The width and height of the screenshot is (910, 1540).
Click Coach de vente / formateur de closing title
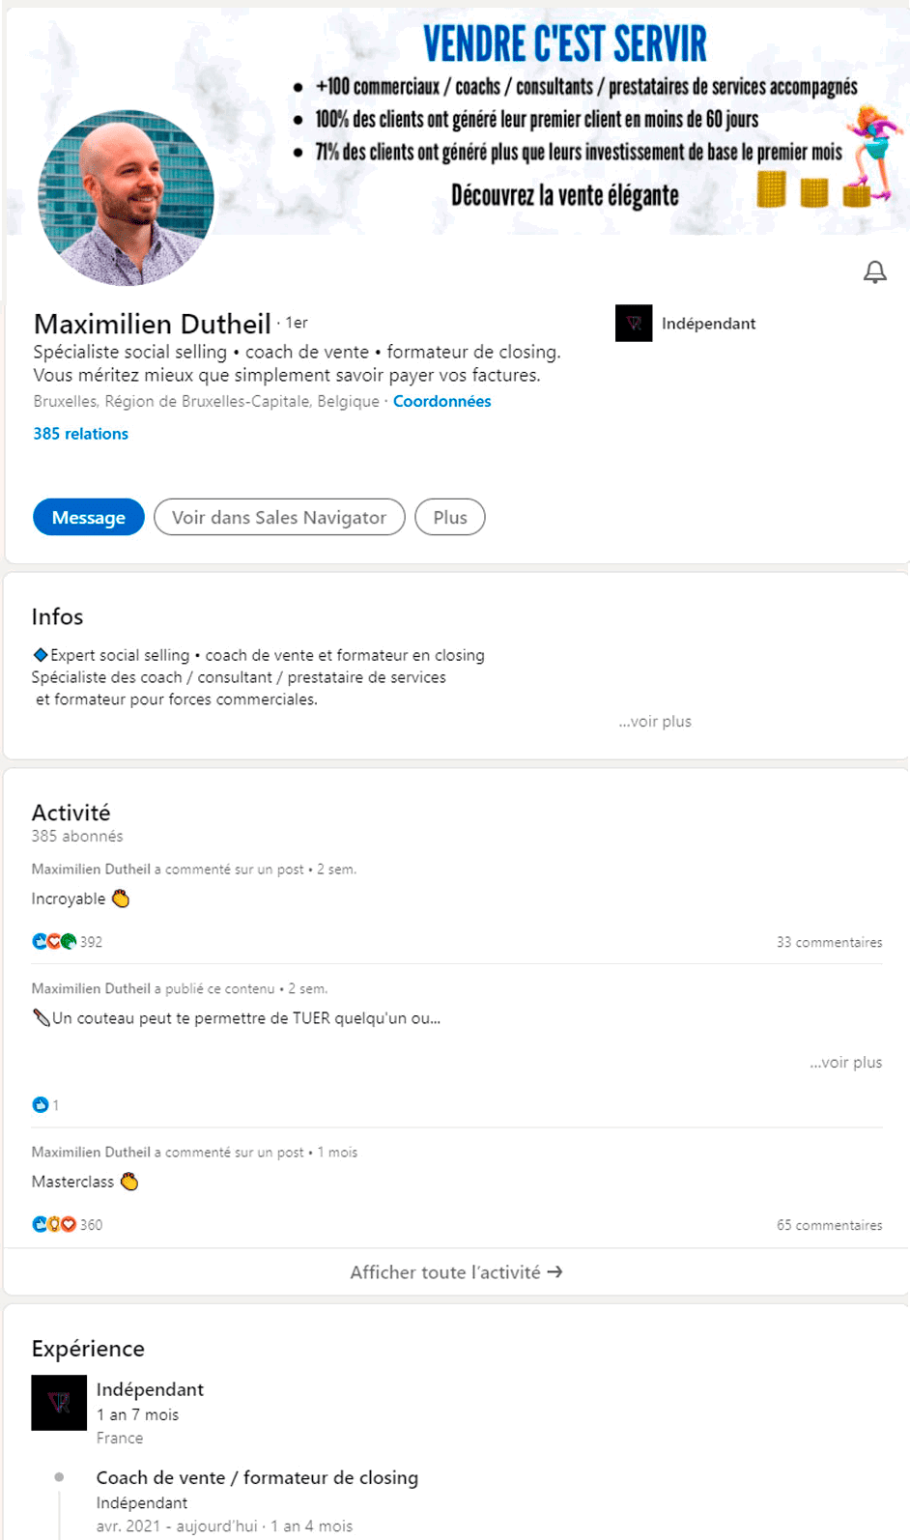point(257,1477)
